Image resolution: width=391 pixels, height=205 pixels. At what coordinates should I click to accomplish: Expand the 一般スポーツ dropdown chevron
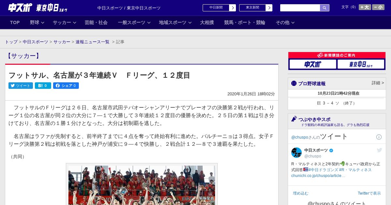149,23
